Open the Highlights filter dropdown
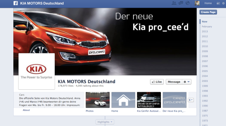The width and height of the screenshot is (226, 126). (105, 122)
